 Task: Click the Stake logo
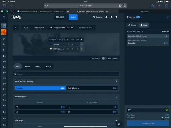click(x=17, y=17)
